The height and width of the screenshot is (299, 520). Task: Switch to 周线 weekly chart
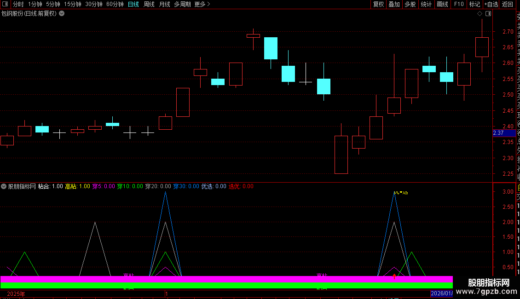pos(149,4)
